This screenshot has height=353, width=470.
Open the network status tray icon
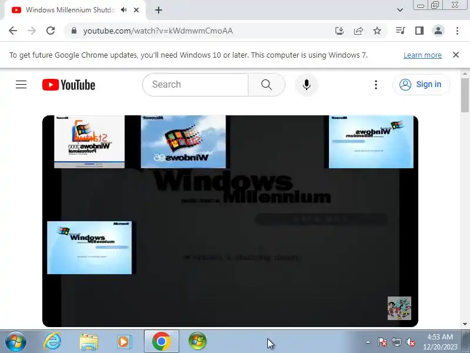[x=396, y=342]
